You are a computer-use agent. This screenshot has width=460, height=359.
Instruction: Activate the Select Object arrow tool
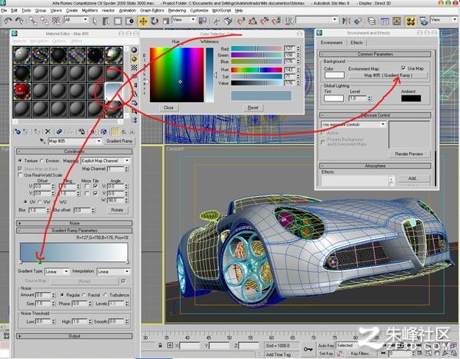click(x=95, y=21)
